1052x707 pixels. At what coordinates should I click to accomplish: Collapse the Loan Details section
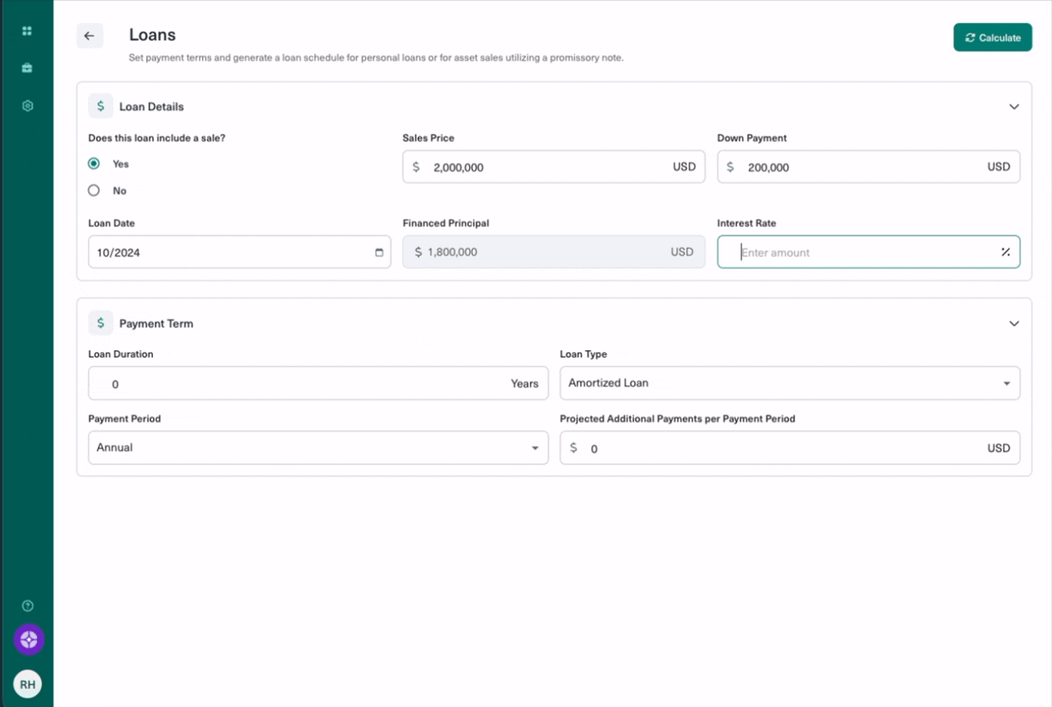pos(1013,107)
